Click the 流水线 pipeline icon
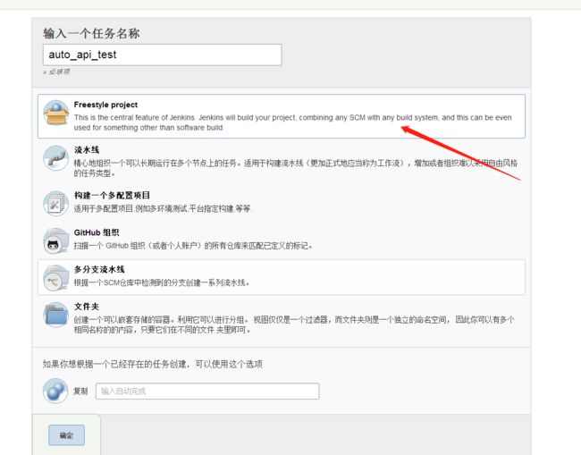 pos(56,158)
